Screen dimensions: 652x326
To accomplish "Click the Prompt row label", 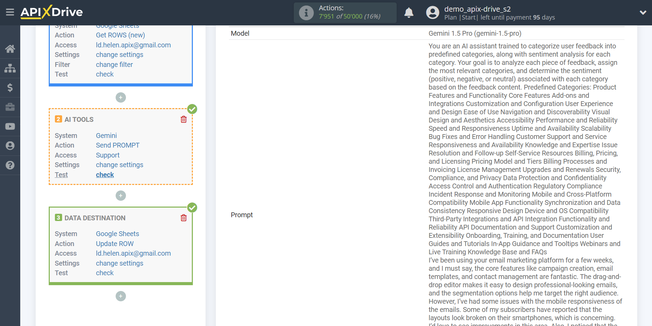I will [242, 215].
